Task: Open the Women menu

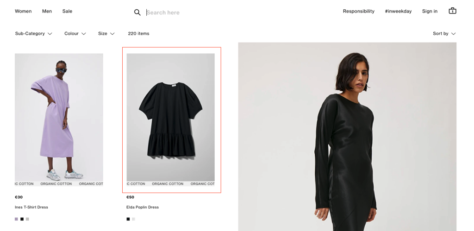Action: point(23,11)
